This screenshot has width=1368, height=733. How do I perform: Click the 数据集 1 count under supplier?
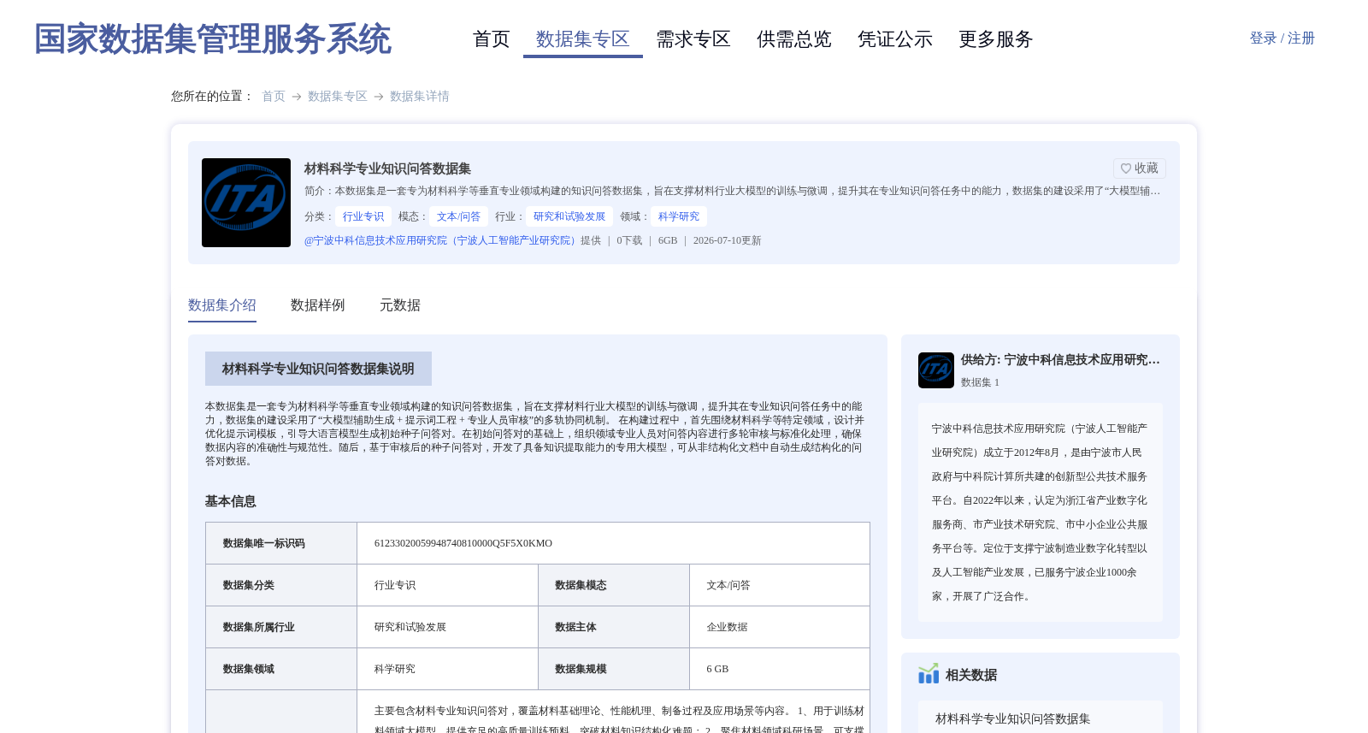point(980,382)
